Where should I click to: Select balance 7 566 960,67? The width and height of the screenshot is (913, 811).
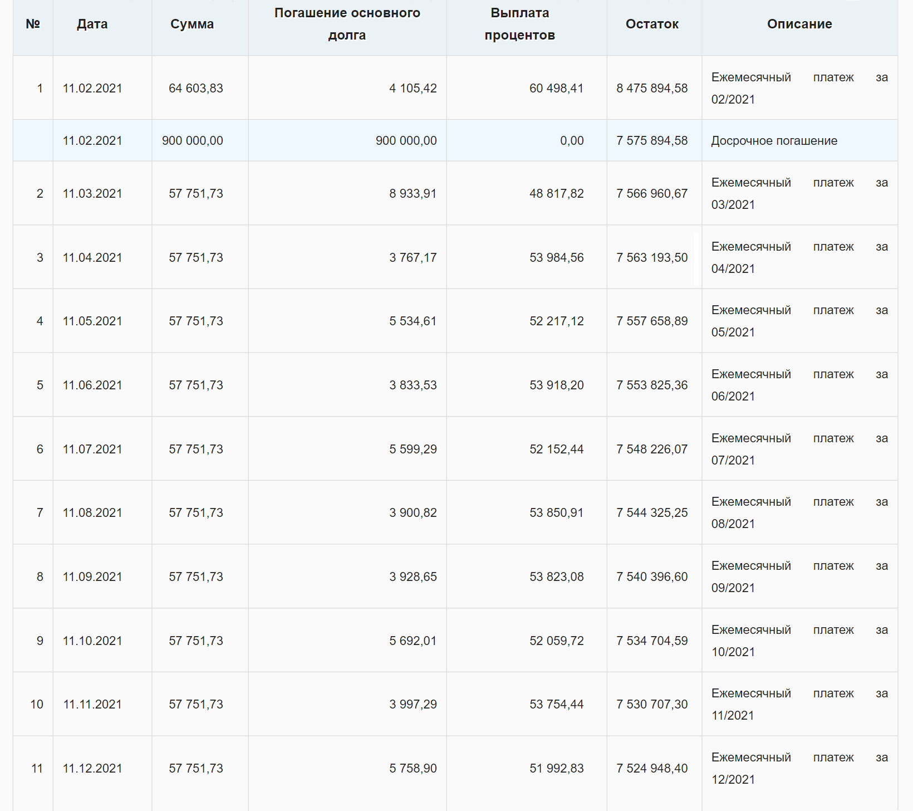[x=652, y=193]
